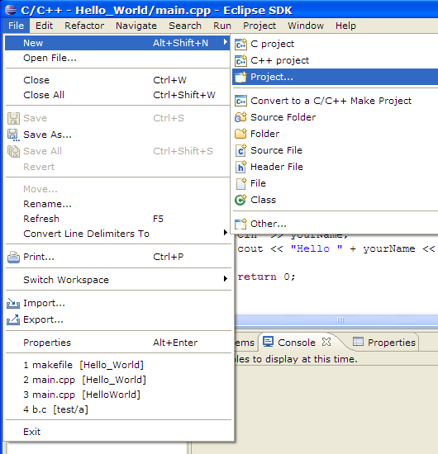Expand the New submenu arrow
This screenshot has height=454, width=438.
226,42
